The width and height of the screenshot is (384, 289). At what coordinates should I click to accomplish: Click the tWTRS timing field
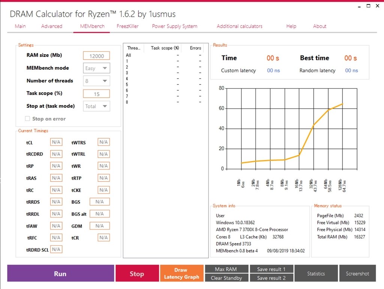(x=103, y=142)
